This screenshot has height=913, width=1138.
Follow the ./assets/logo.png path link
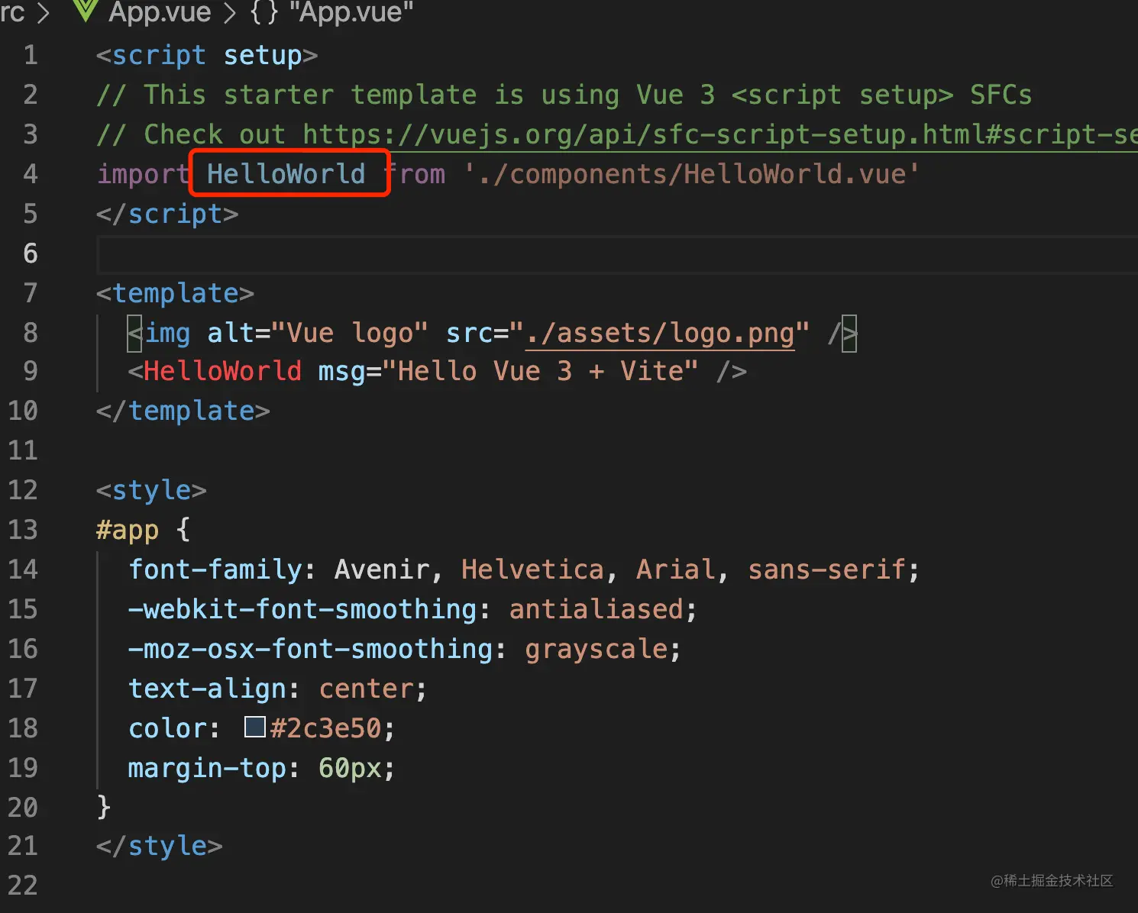tap(660, 333)
